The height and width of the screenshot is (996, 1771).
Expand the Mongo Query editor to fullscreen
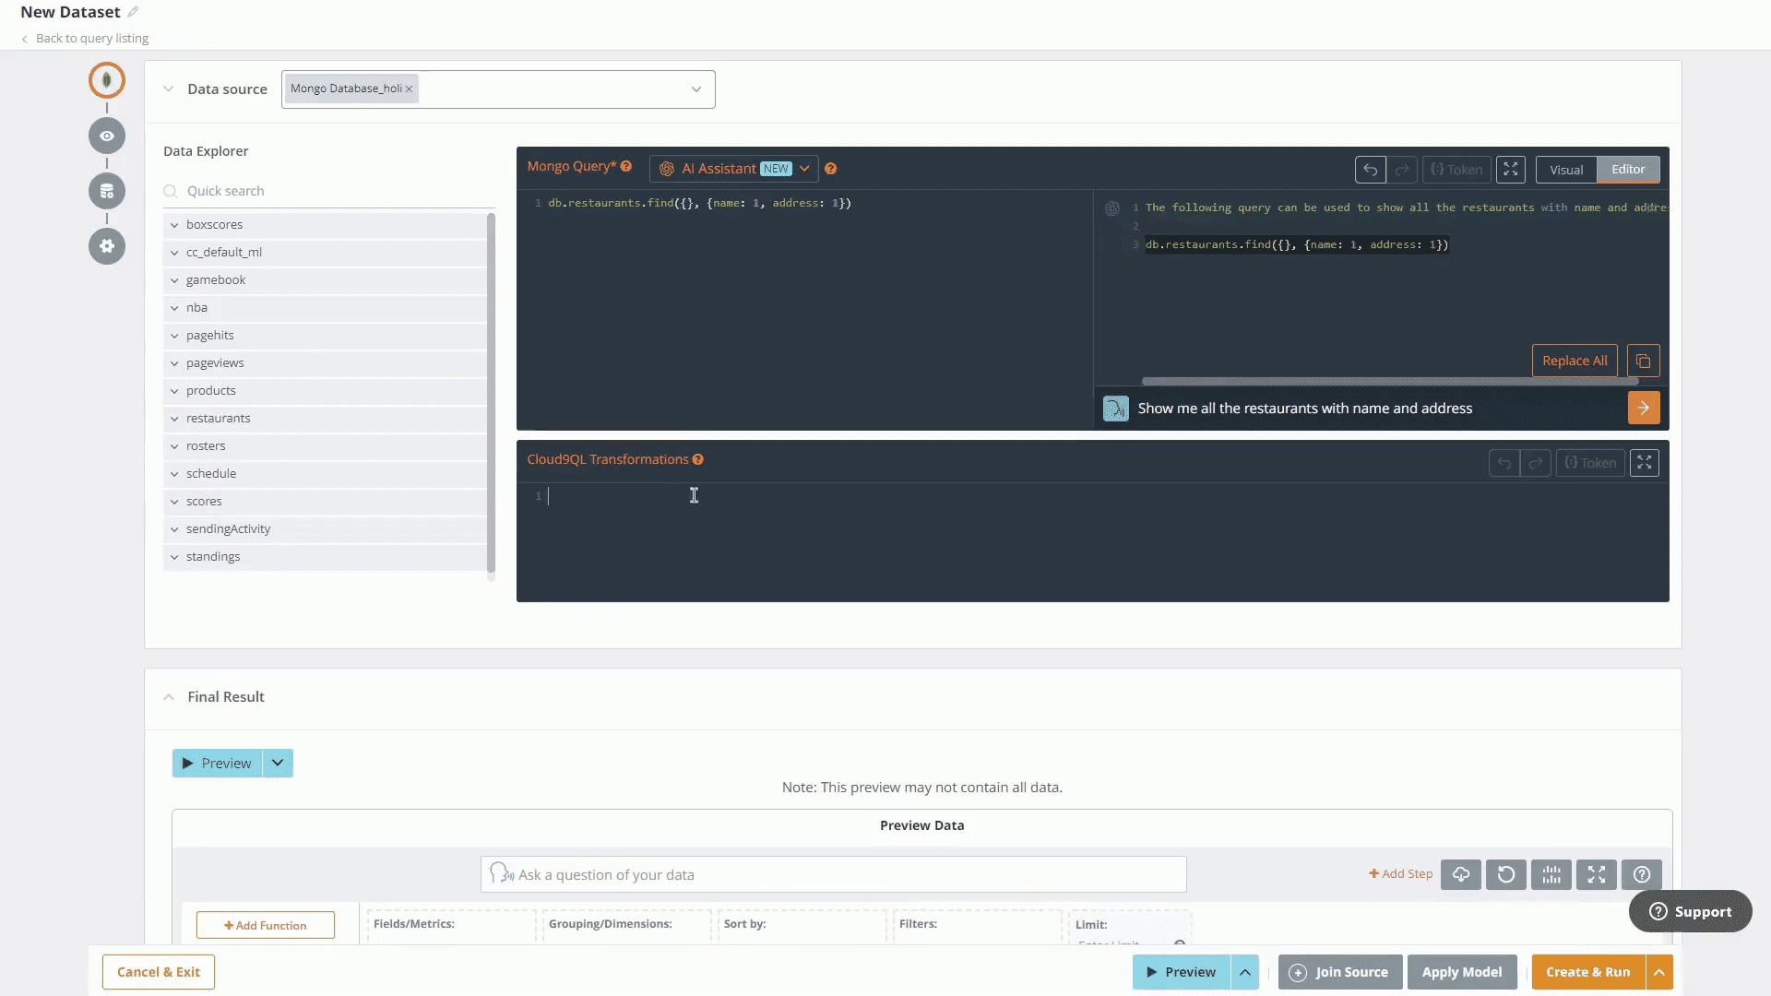click(1510, 170)
